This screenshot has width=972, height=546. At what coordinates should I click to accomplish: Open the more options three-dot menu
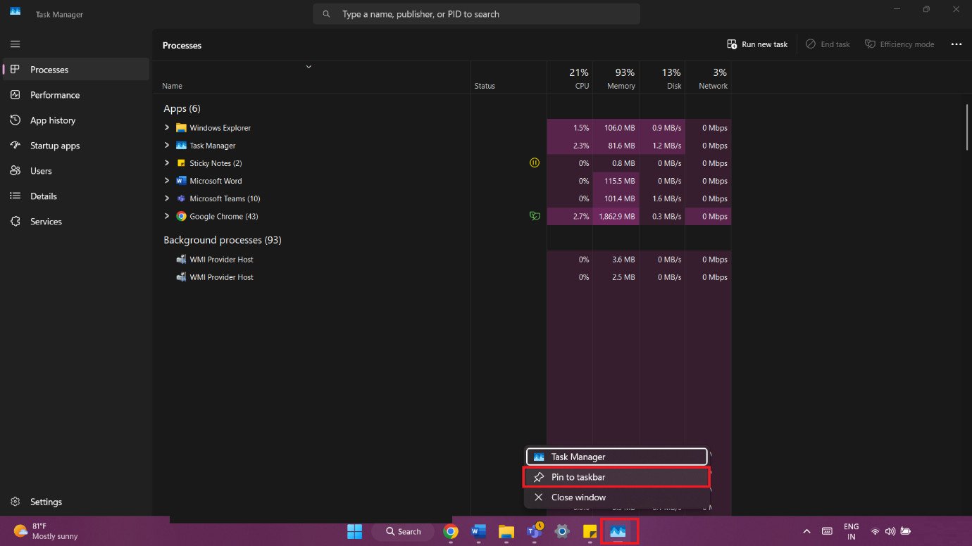956,44
